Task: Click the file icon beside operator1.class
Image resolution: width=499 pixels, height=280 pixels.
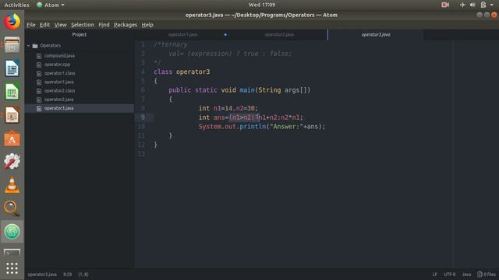Action: coord(39,73)
